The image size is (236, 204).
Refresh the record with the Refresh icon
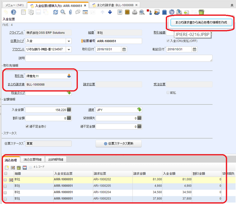56,12
